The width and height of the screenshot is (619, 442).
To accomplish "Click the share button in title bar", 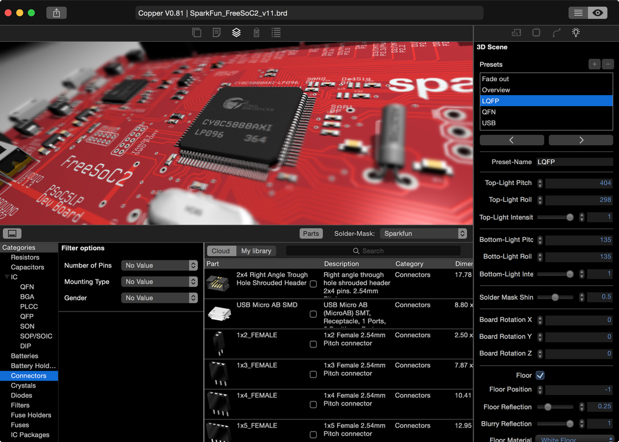I will pyautogui.click(x=56, y=13).
